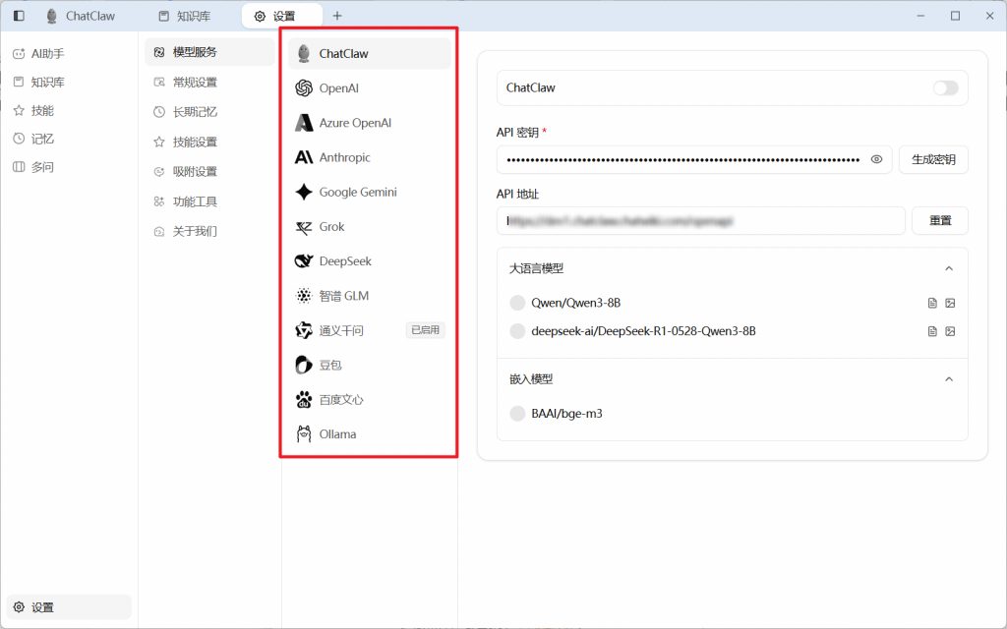1007x629 pixels.
Task: Open the DeepSeek whale icon entry
Action: point(304,261)
